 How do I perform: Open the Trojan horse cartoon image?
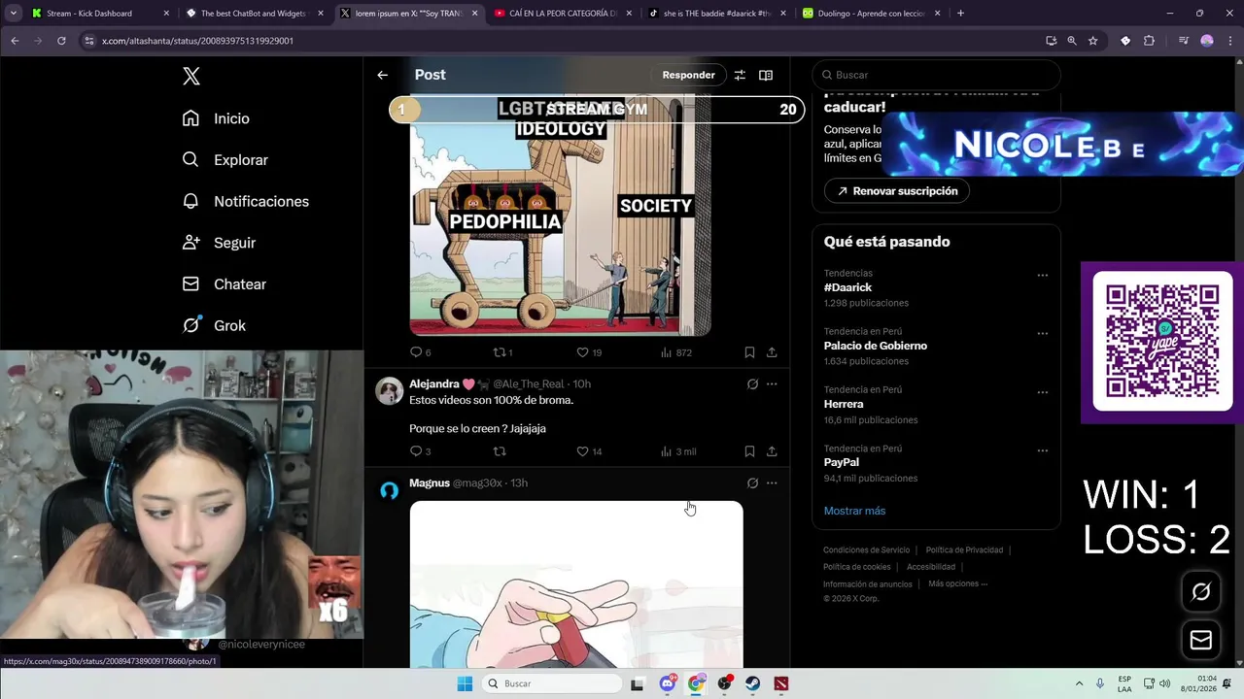click(x=560, y=216)
